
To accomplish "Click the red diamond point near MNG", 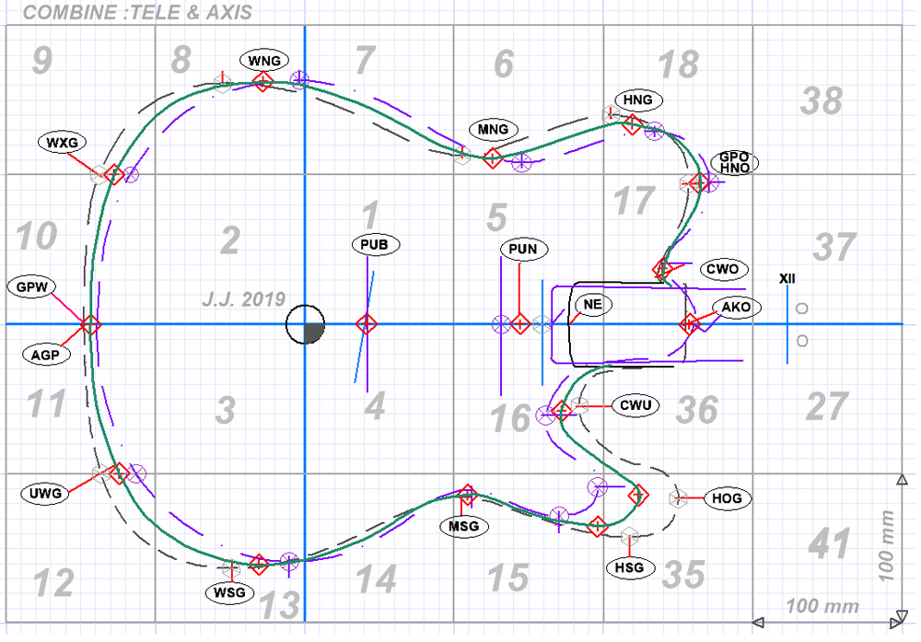I will pos(493,158).
